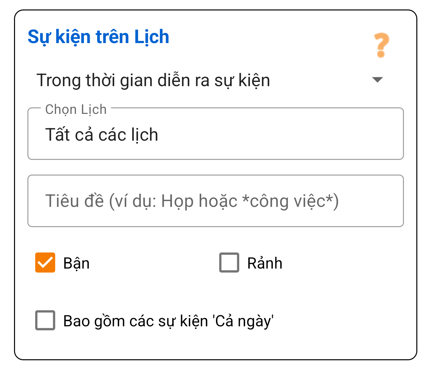
Task: Toggle the all-day events inclusion checkbox
Action: point(45,321)
